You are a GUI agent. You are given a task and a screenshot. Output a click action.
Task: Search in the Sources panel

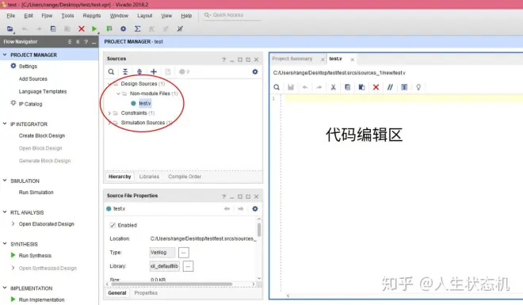tap(111, 71)
